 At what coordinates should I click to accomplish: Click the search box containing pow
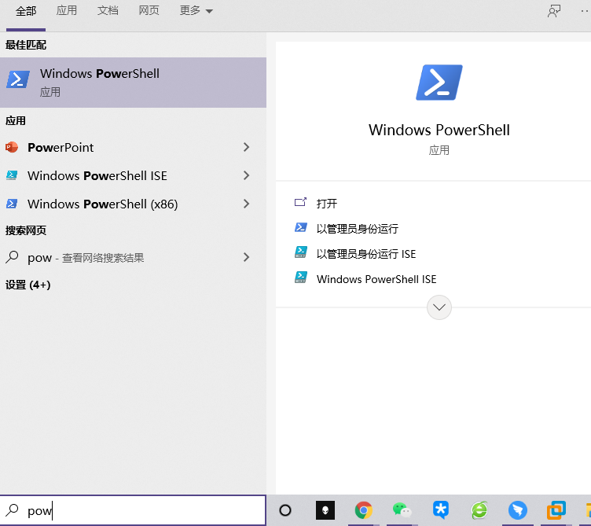pyautogui.click(x=133, y=510)
